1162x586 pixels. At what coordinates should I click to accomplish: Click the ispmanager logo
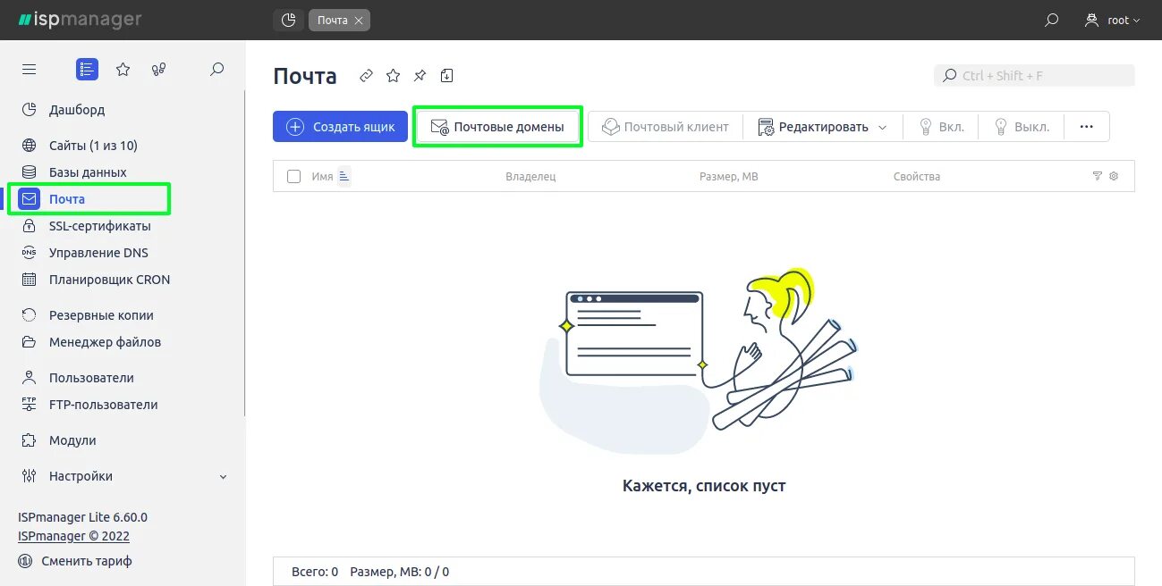(80, 20)
